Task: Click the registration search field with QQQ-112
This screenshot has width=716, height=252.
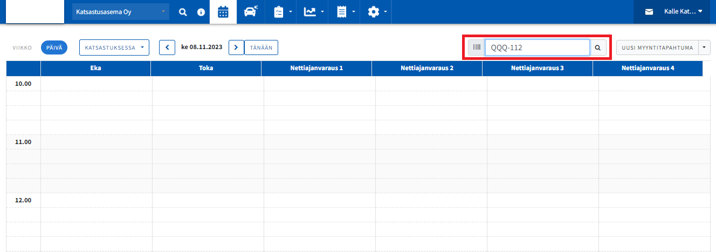Action: [537, 47]
